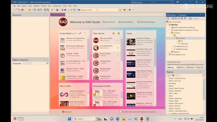Click the File Explorer icon on taskbar

click(x=123, y=119)
